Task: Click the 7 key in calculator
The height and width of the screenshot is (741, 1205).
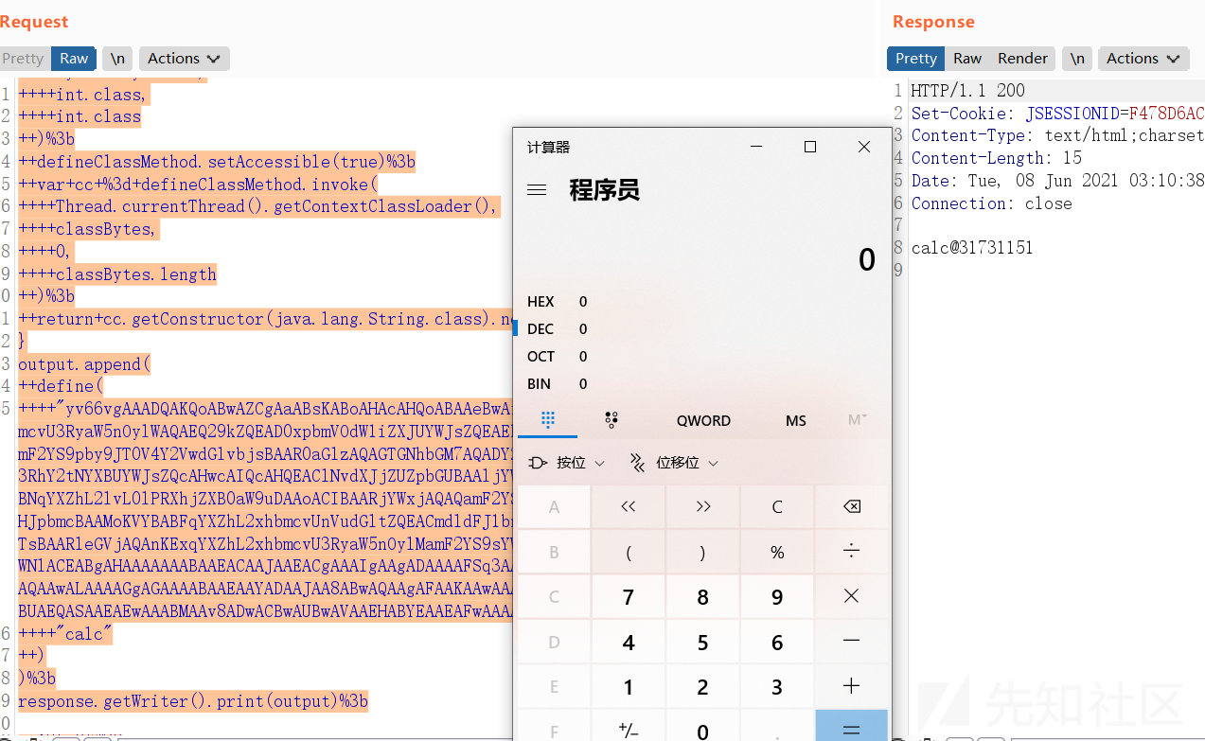Action: click(x=628, y=596)
